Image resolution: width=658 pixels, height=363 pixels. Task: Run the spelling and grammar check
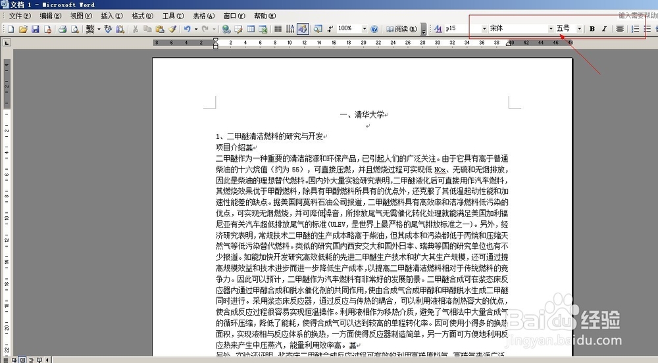click(109, 29)
